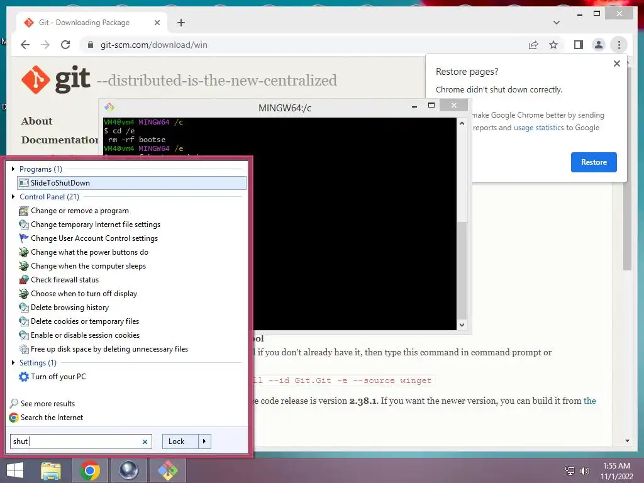This screenshot has width=644, height=483.
Task: Click icon beside Delete browsing history
Action: pyautogui.click(x=24, y=308)
